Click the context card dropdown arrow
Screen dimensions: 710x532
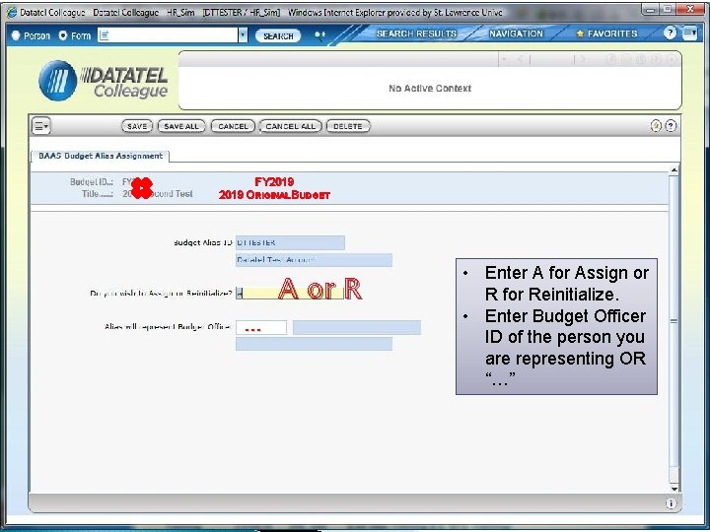click(x=505, y=59)
